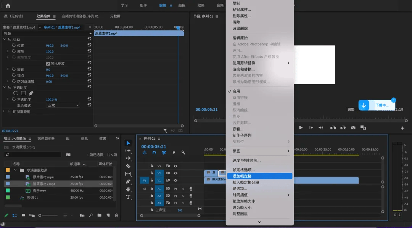This screenshot has width=412, height=228.
Task: Choose 嵌套 in context menu
Action: click(x=260, y=129)
